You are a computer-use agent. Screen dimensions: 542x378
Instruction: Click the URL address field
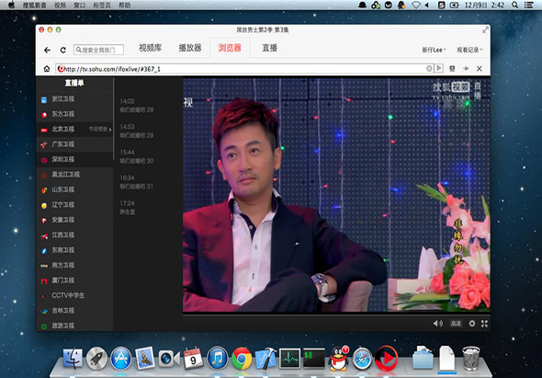click(244, 69)
